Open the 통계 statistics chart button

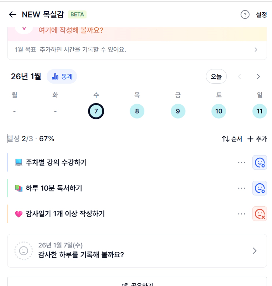[x=62, y=76]
